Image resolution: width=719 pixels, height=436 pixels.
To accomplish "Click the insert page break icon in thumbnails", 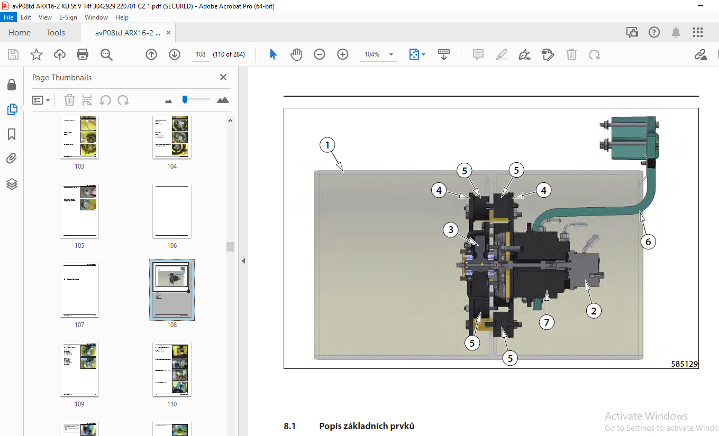I will coord(87,100).
